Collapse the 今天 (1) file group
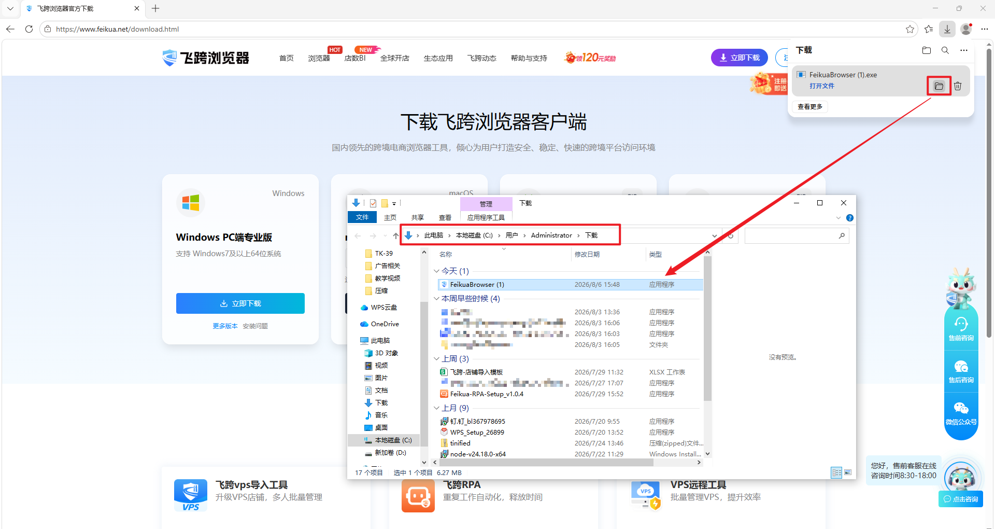Viewport: 995px width, 529px height. (x=436, y=271)
